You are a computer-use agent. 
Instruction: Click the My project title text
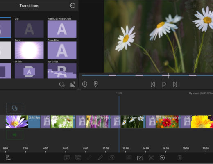201,93
